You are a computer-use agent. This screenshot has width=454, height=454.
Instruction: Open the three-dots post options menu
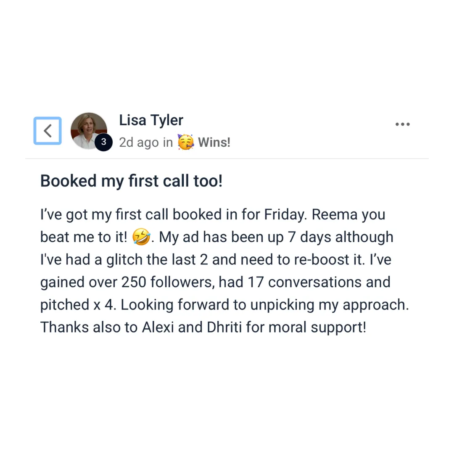coord(402,124)
